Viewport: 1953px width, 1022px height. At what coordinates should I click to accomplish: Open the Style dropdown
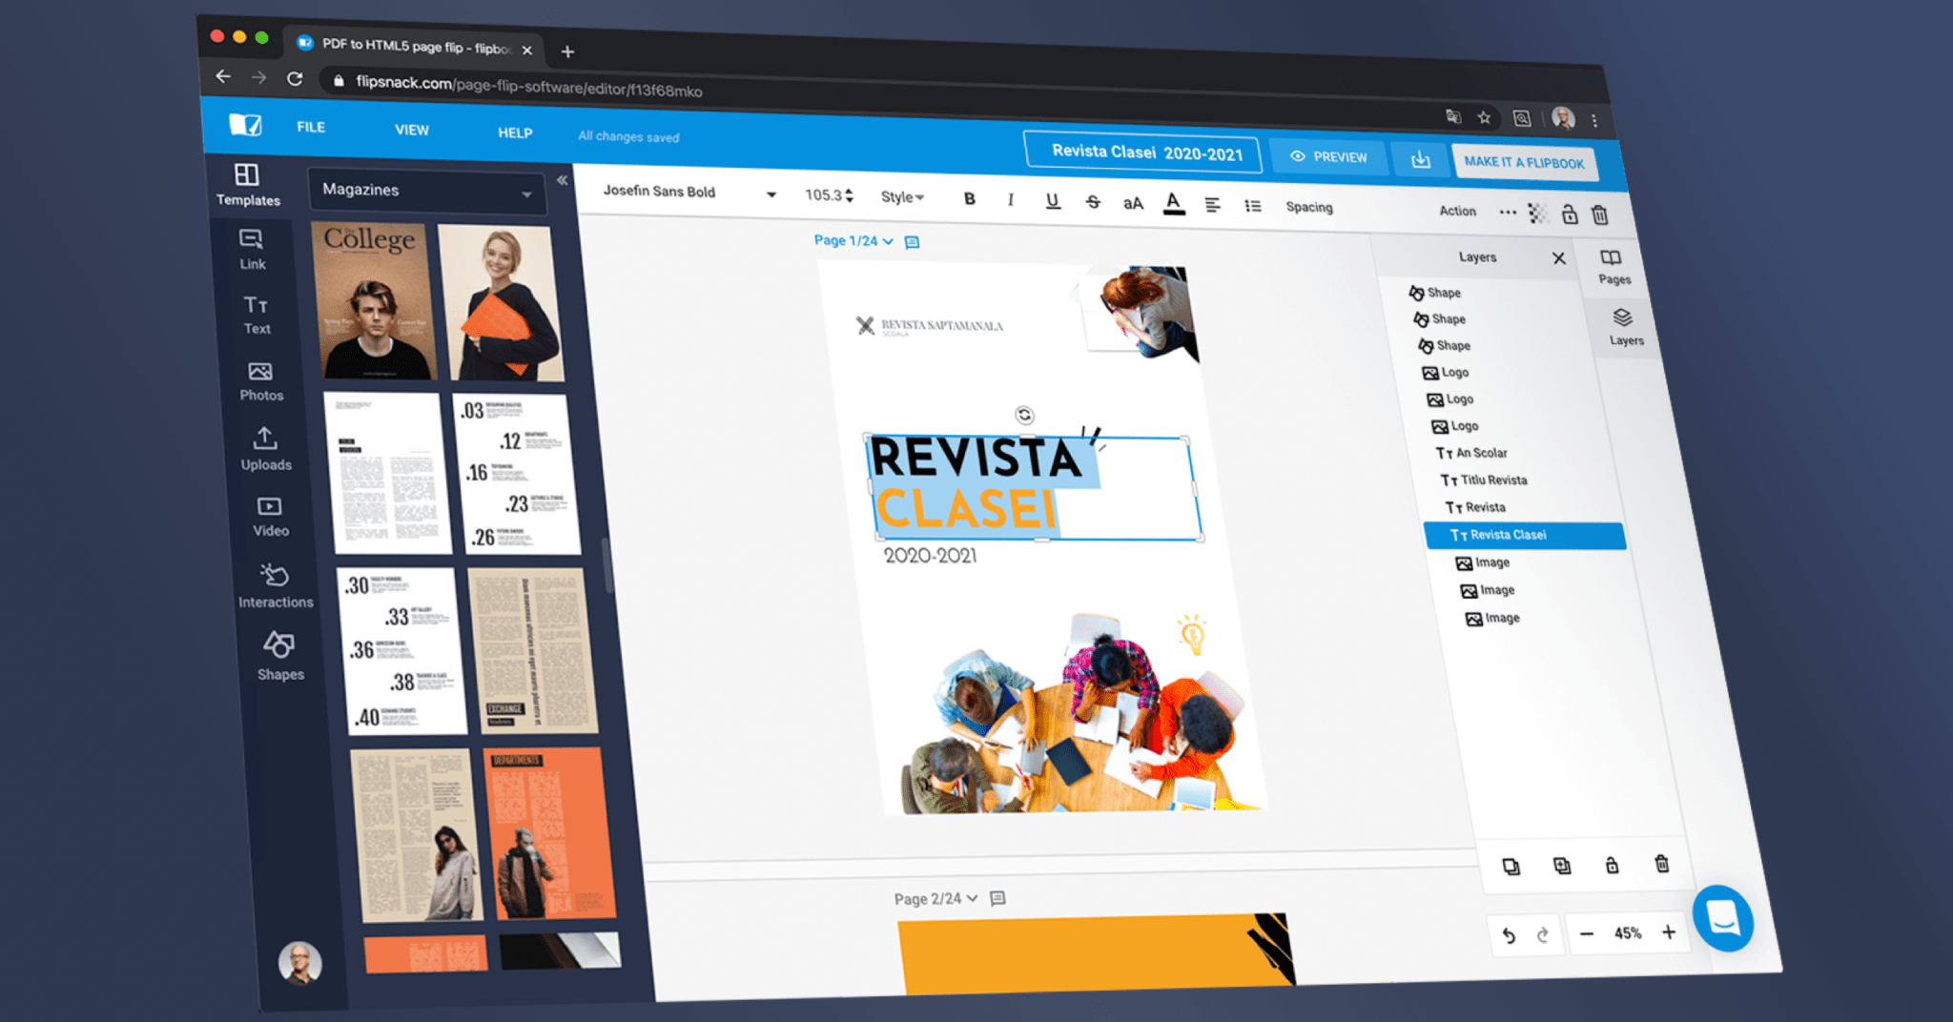click(x=902, y=197)
